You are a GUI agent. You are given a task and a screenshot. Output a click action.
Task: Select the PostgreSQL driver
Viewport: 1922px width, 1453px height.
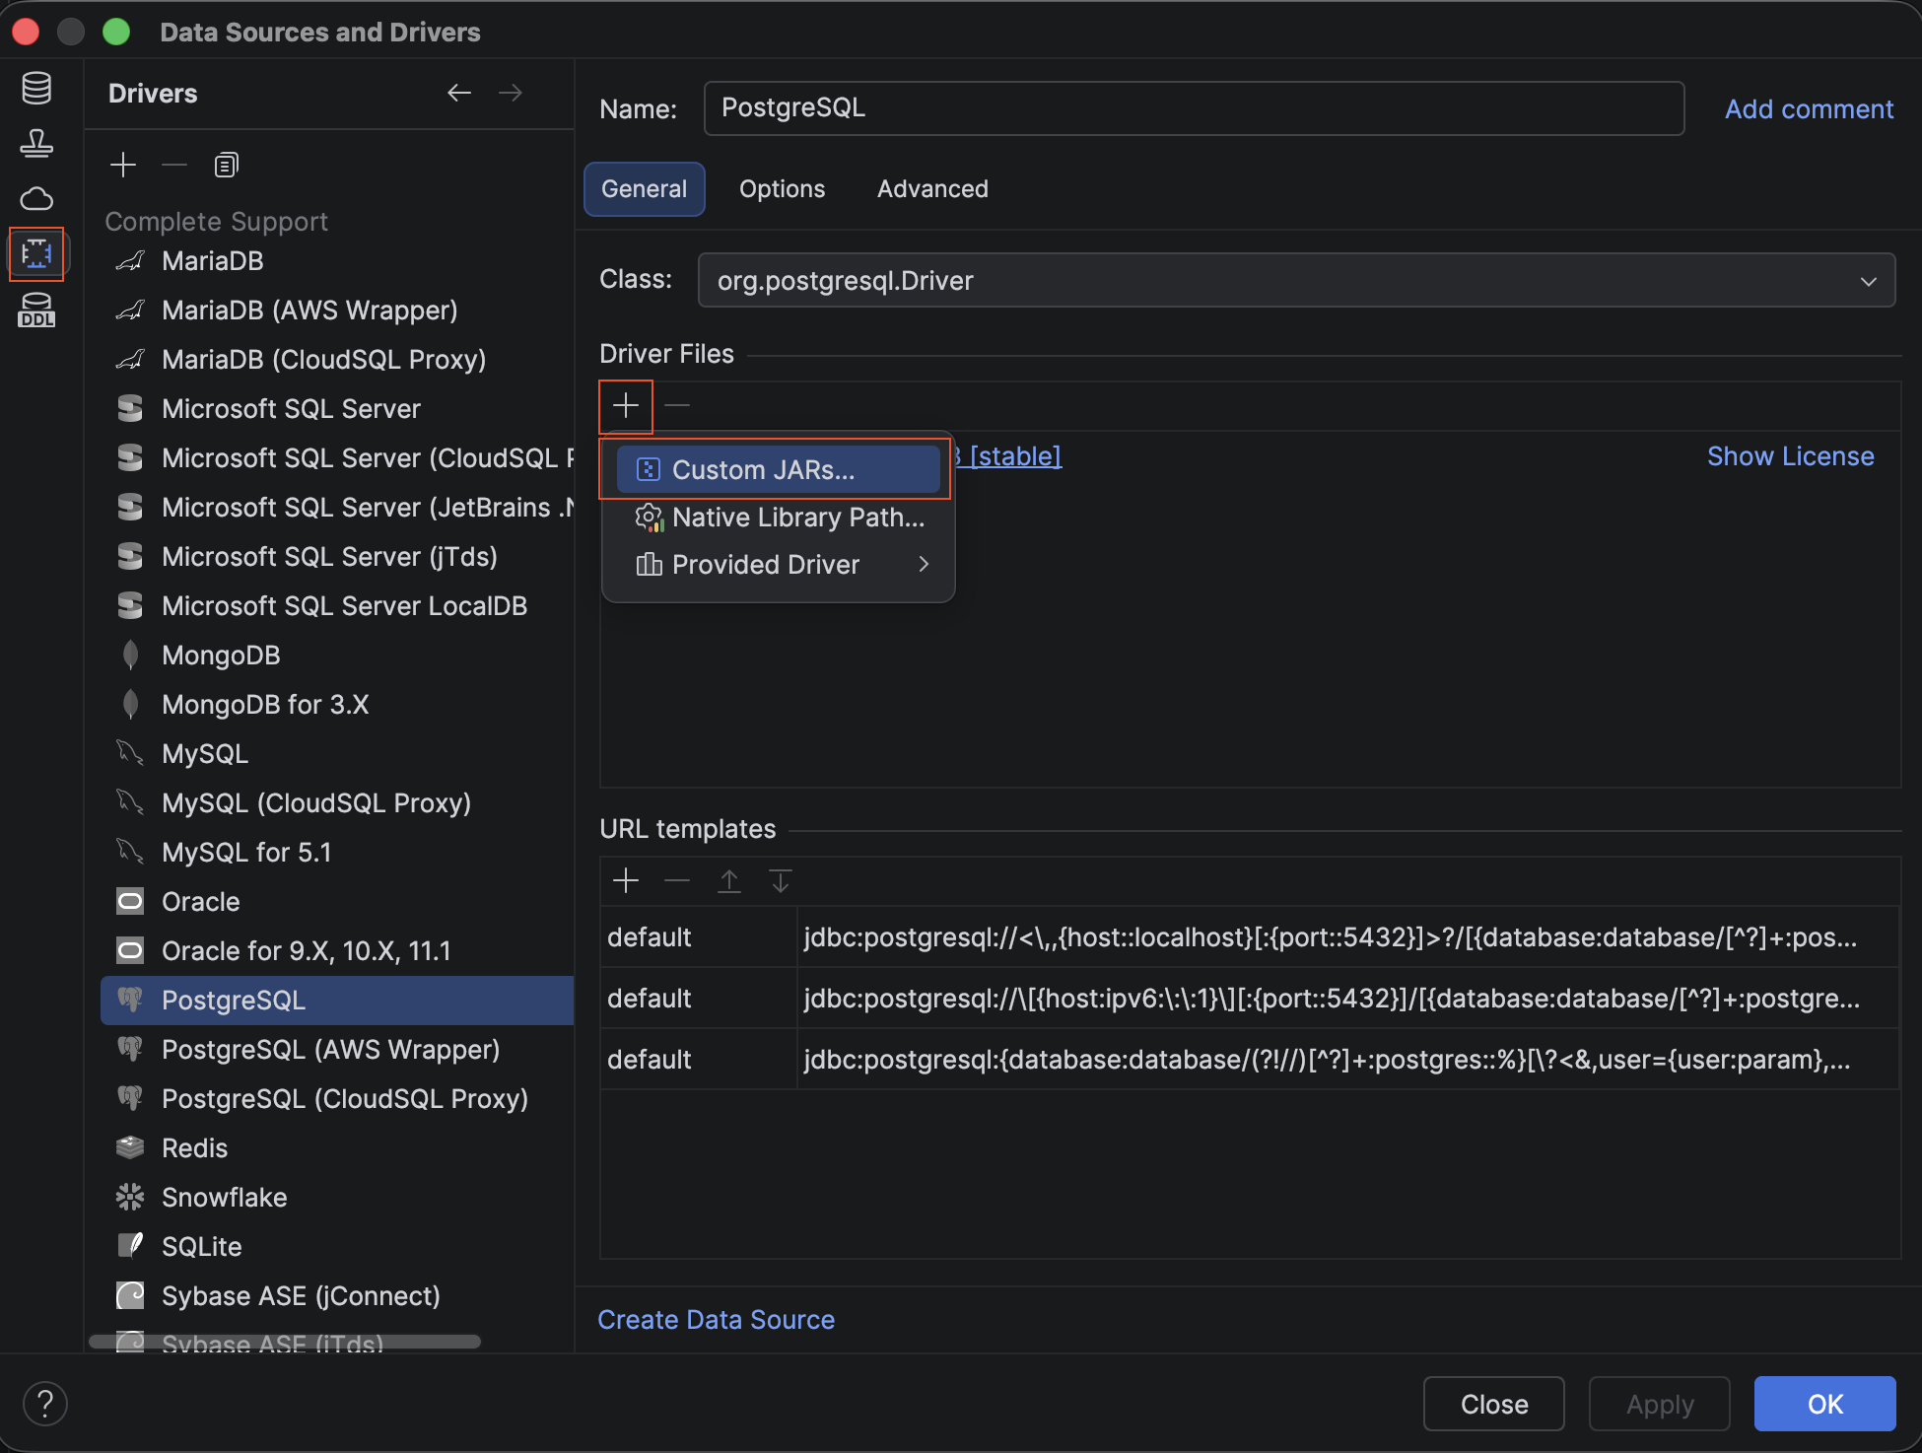click(337, 1000)
